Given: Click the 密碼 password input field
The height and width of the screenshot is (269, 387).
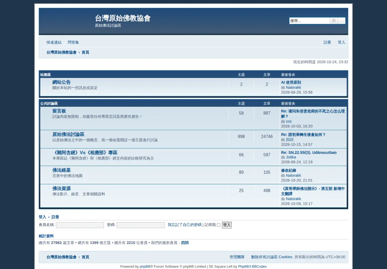Looking at the screenshot, I should [x=141, y=225].
